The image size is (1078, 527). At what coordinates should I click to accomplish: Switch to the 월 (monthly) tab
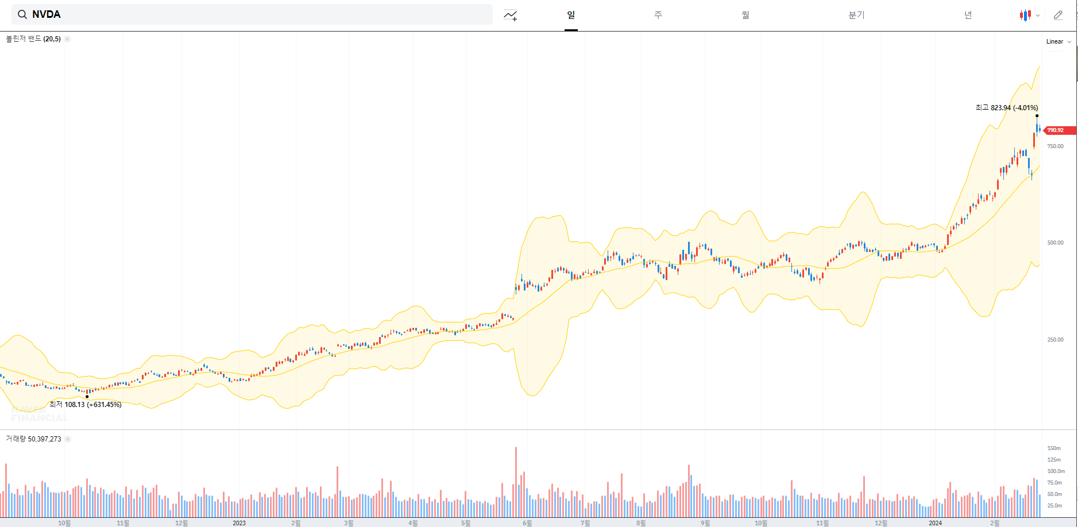click(x=745, y=15)
